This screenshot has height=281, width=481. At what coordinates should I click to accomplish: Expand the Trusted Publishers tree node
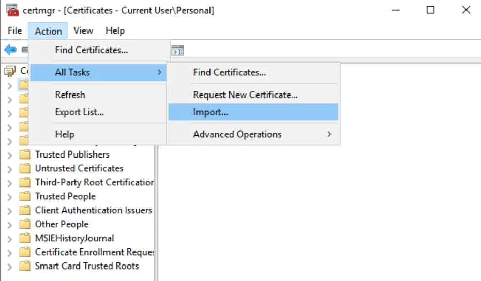(x=10, y=155)
